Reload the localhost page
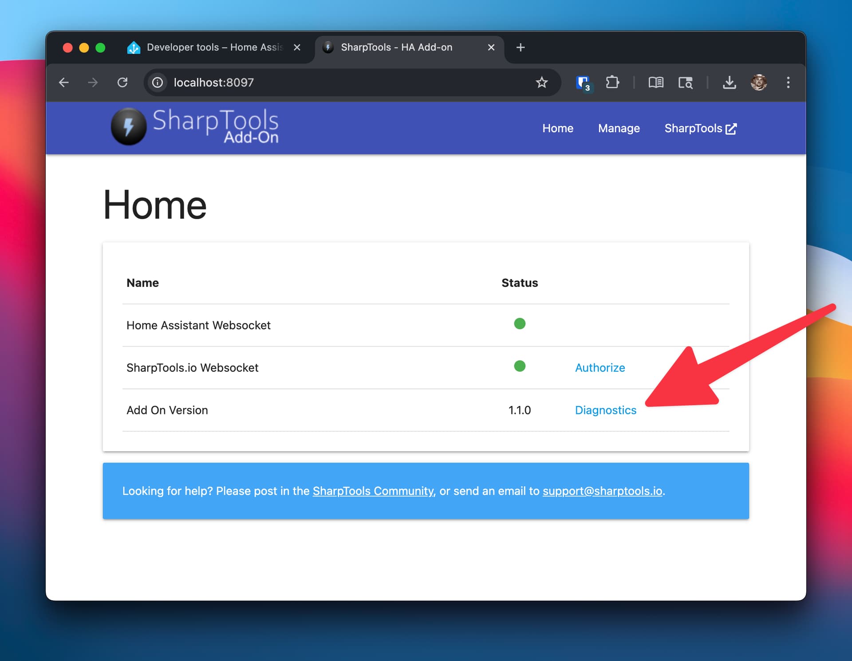Screen dimensions: 852x661 (122, 83)
